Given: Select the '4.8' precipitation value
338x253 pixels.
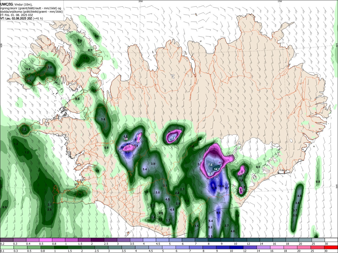Looking at the screenshot, I should 172,210.
